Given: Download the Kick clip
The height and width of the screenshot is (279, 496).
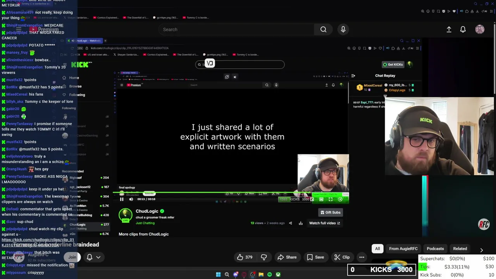Looking at the screenshot, I should tap(301, 223).
